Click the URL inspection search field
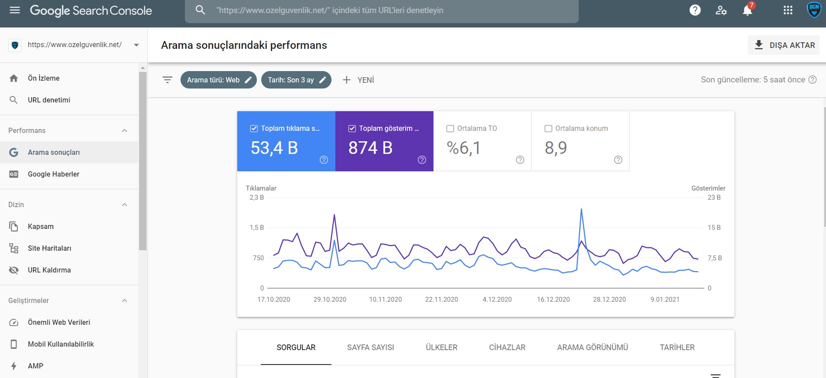Screen dimensions: 826x378 382,10
